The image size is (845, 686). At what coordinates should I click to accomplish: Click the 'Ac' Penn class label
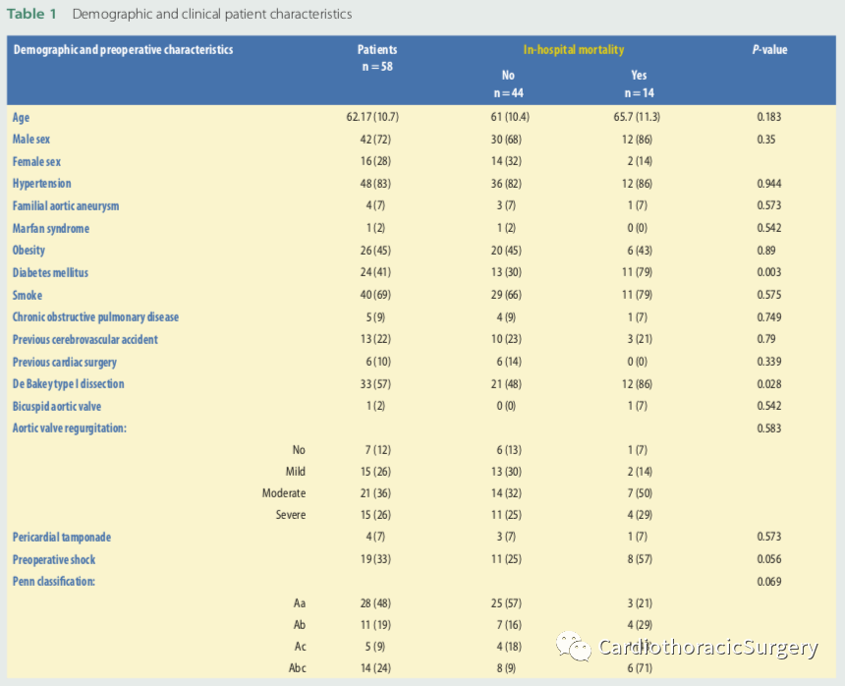pos(300,646)
